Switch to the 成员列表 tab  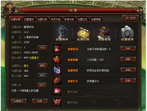pos(56,19)
